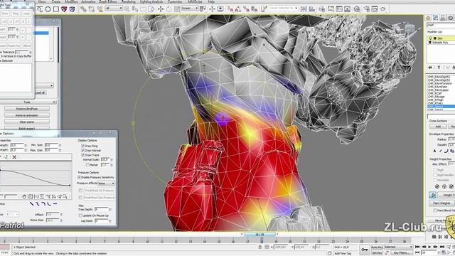Select the lasso selection region tool

40,9
